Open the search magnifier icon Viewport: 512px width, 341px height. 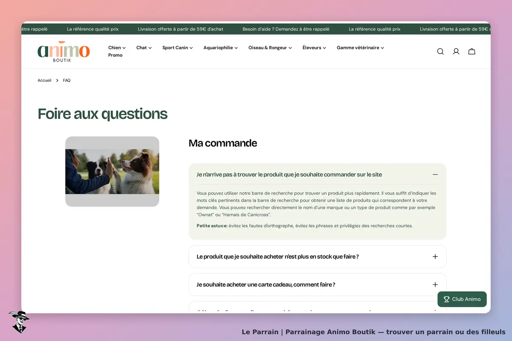click(440, 52)
